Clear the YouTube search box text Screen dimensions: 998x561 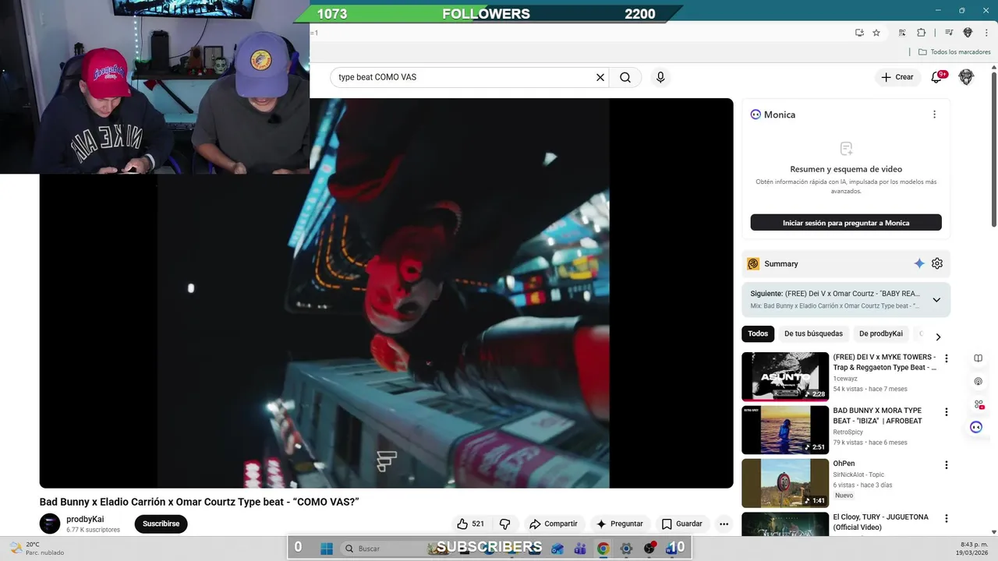[x=600, y=77]
